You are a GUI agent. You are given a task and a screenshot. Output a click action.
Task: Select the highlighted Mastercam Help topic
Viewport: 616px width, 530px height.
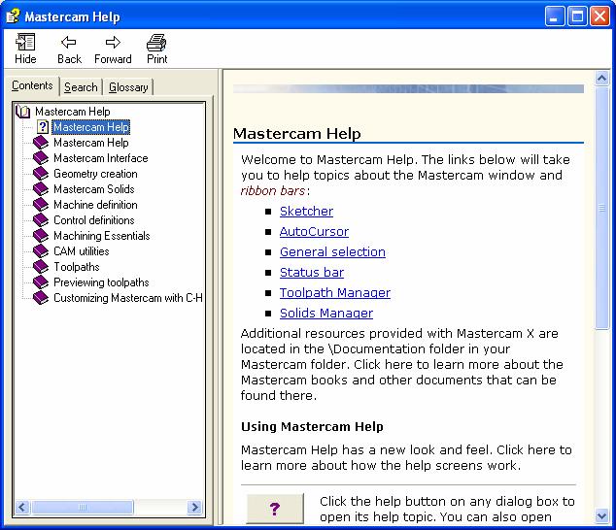tap(90, 127)
